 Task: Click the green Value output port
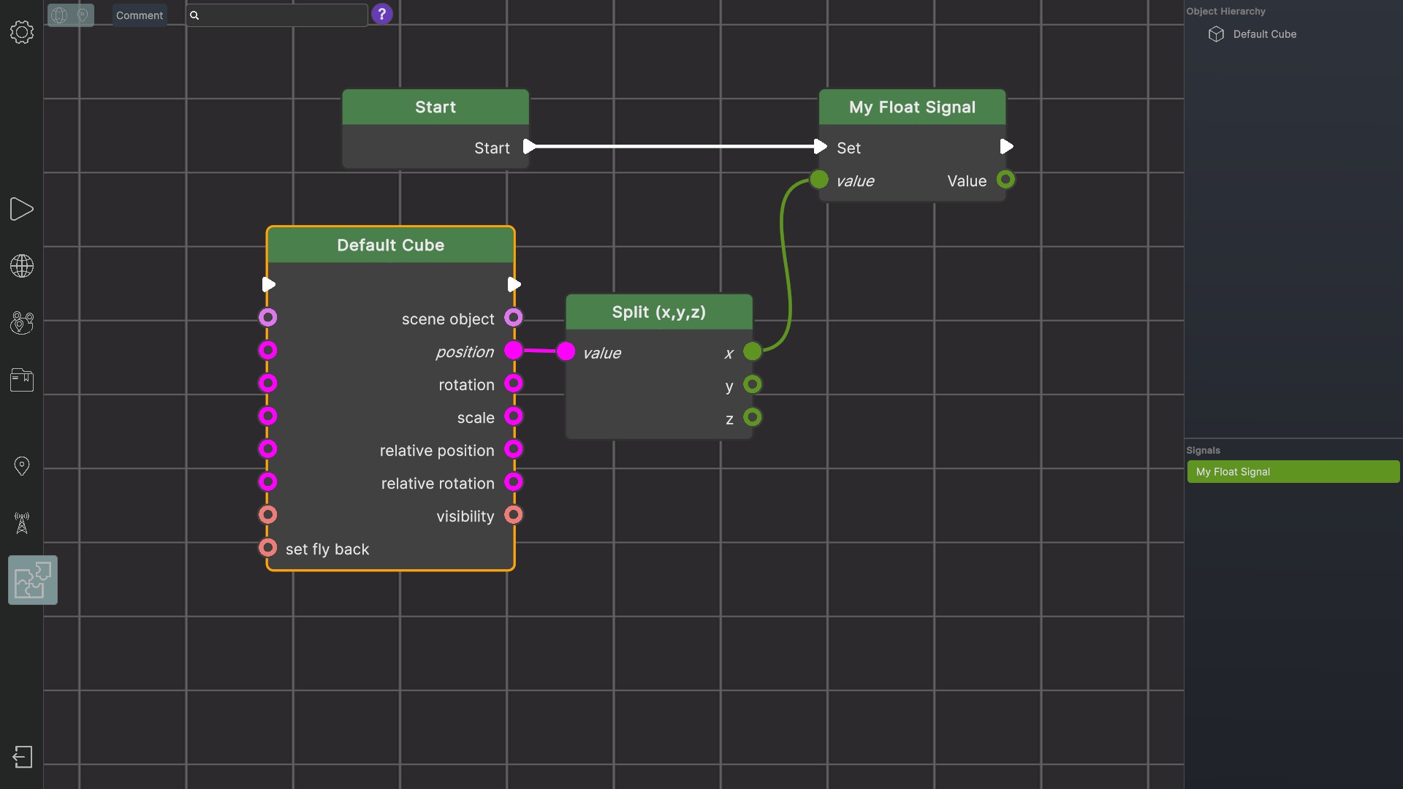1006,180
